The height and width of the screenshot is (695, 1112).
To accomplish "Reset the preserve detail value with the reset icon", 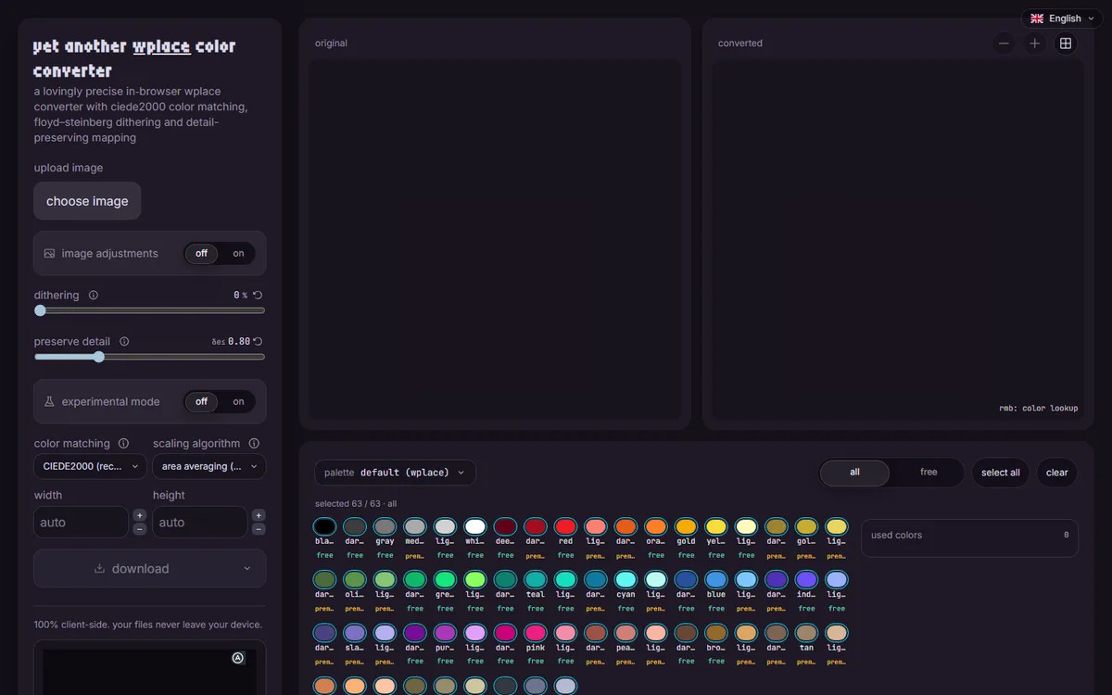I will pos(258,342).
